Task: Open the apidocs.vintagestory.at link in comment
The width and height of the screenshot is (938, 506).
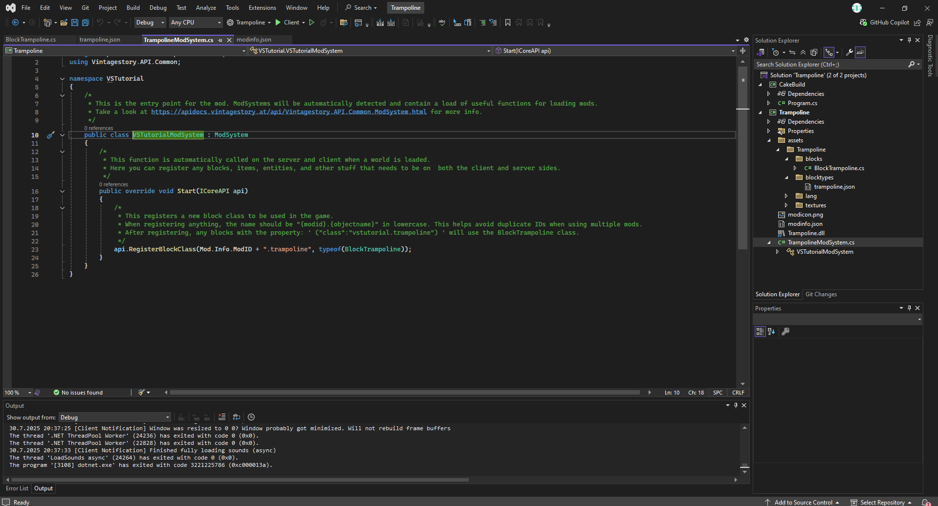Action: 288,112
